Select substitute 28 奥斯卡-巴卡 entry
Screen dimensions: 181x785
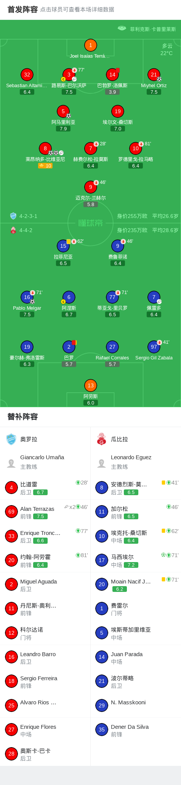[45, 754]
